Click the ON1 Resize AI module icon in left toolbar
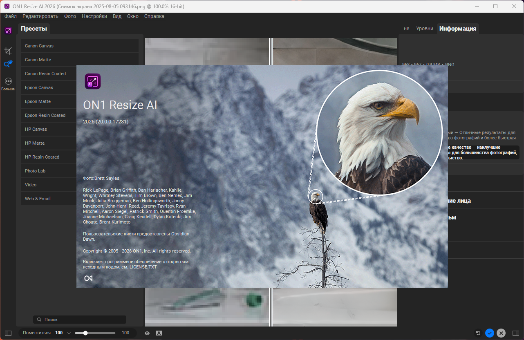Viewport: 524px width, 340px height. click(8, 31)
